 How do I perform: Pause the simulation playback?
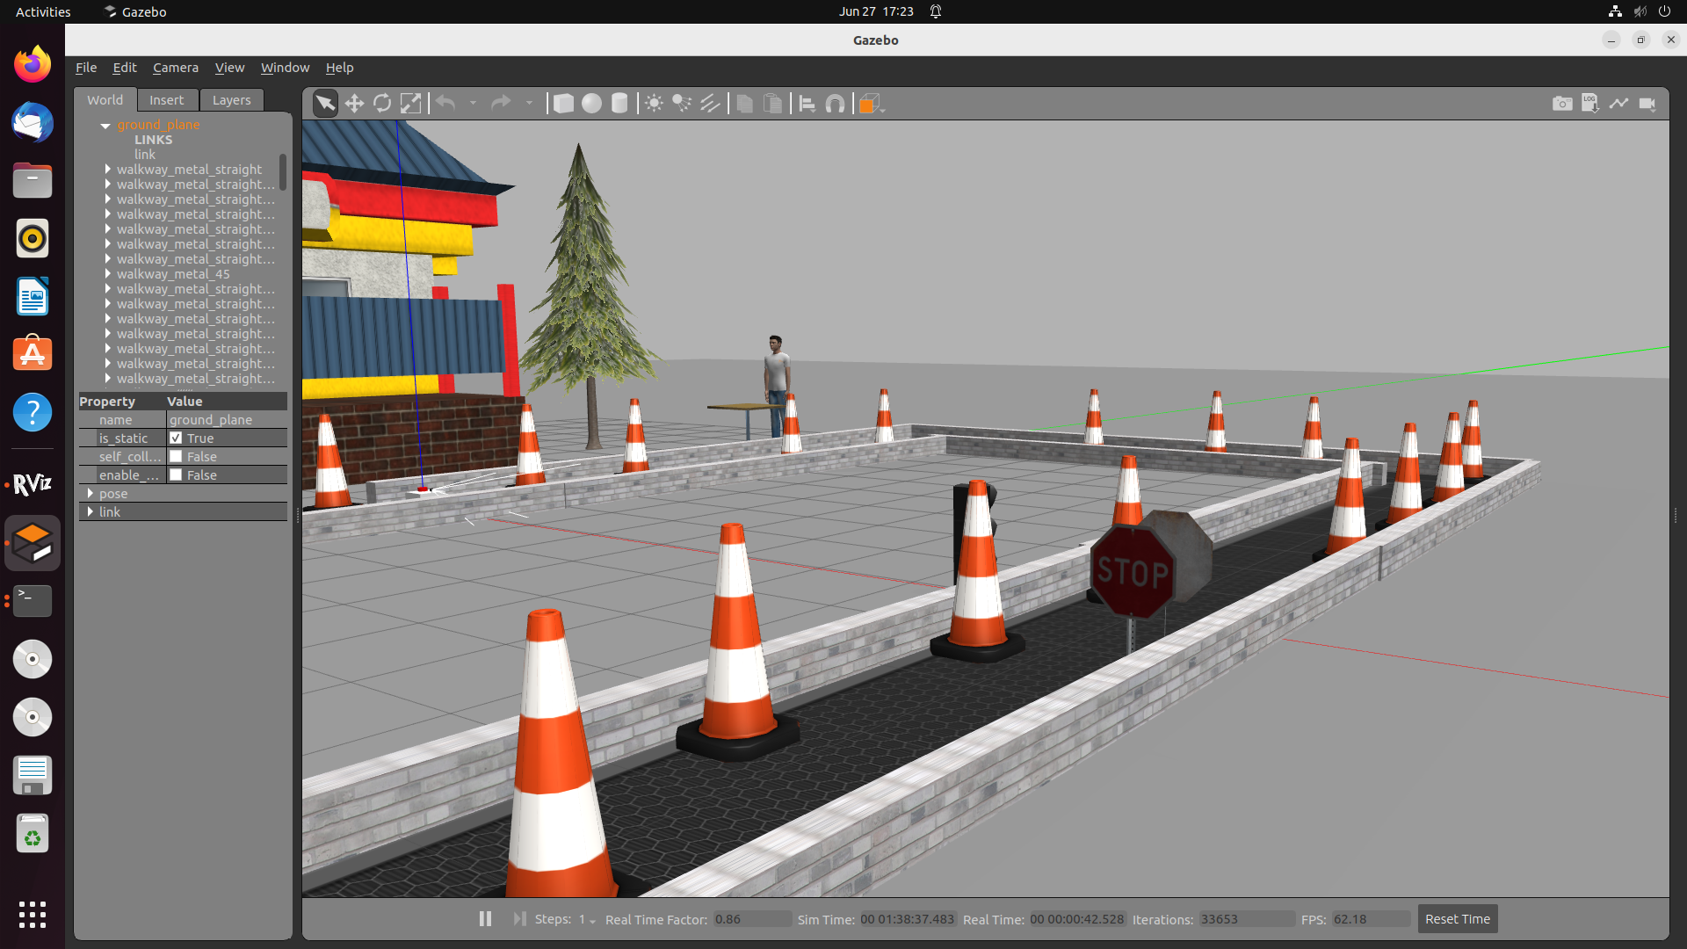[x=484, y=918]
